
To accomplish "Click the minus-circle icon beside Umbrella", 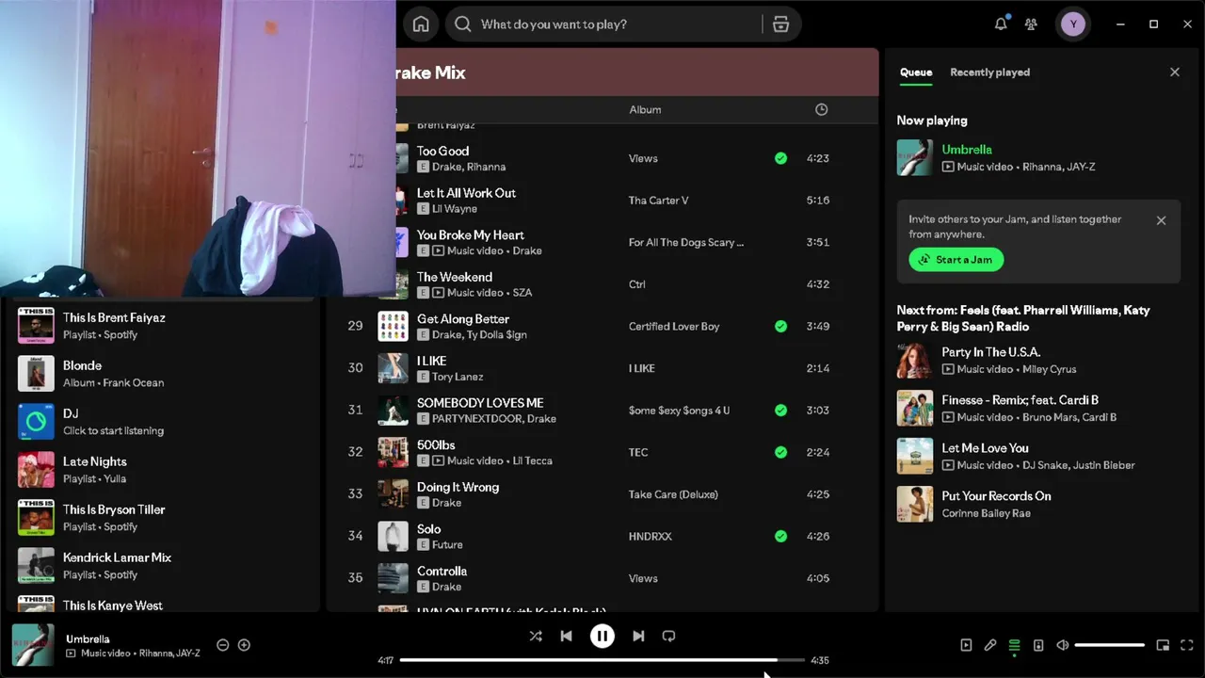I will click(223, 645).
